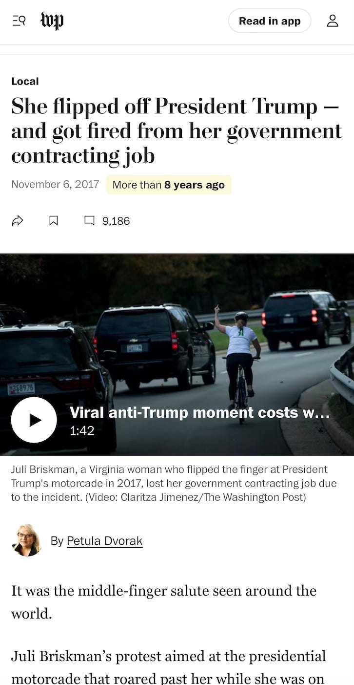Share this article with the arrow icon
Screen dimensions: 354x685
[18, 221]
